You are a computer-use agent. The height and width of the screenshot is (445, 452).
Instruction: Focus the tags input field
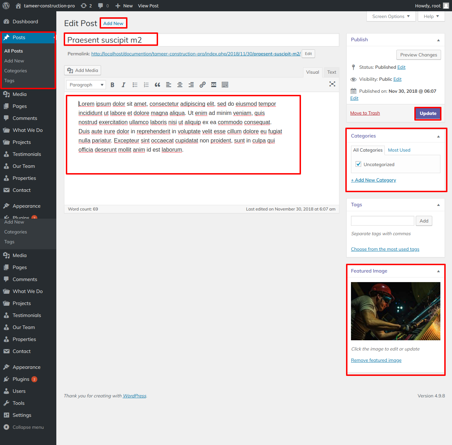[383, 221]
